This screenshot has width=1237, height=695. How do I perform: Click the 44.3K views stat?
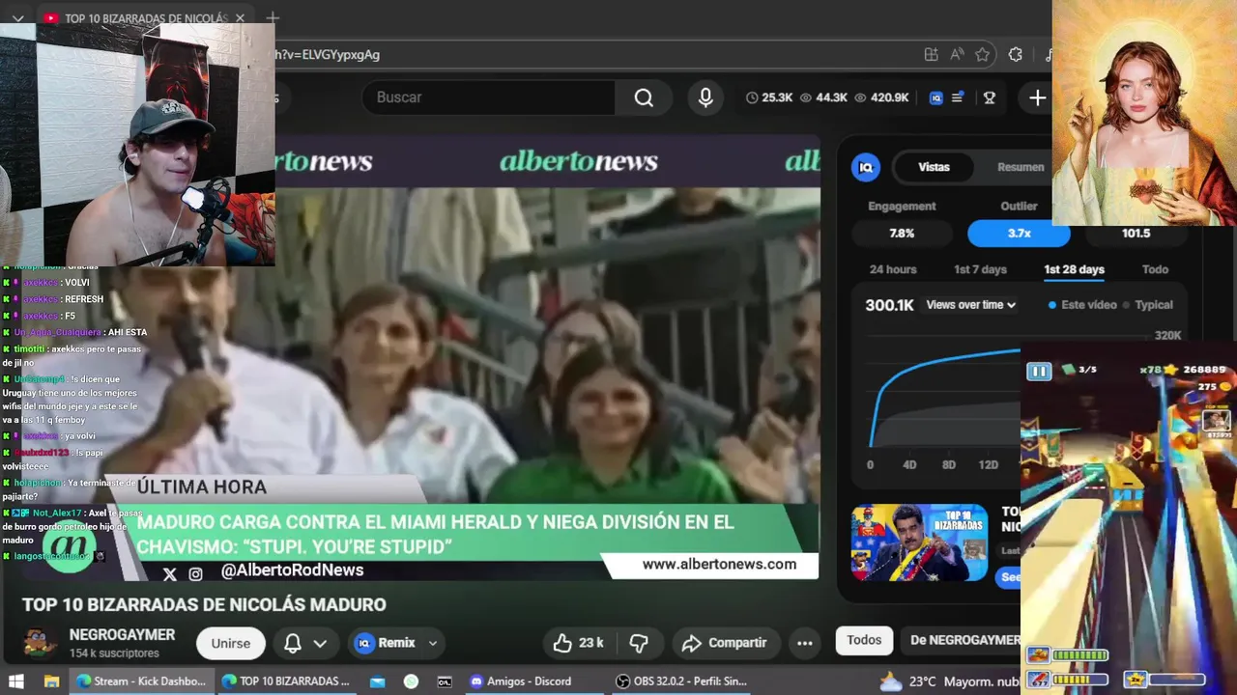click(x=823, y=97)
